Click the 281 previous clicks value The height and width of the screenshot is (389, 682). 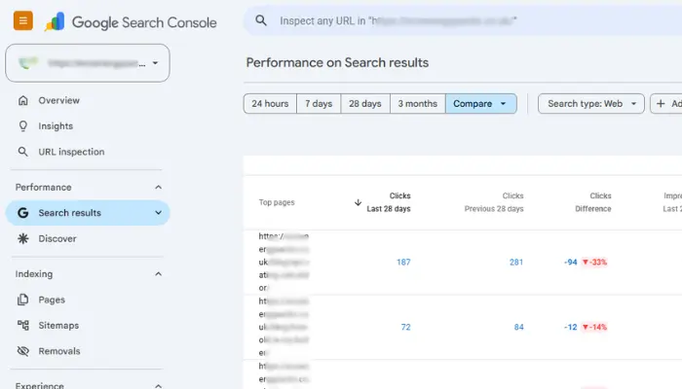[x=516, y=263]
